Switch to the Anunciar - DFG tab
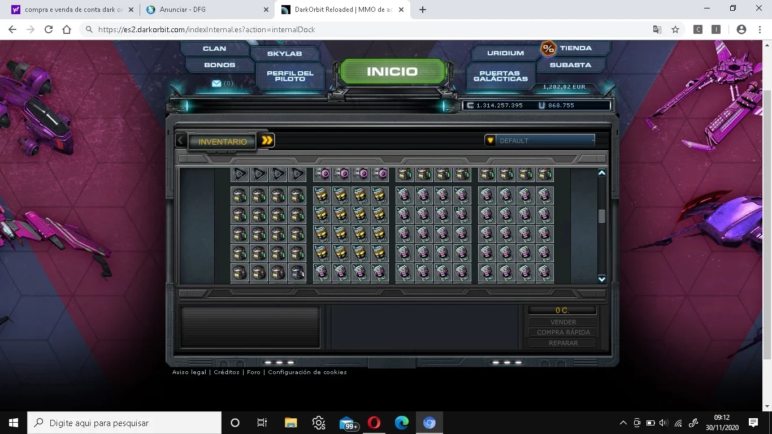772x434 pixels. click(207, 10)
